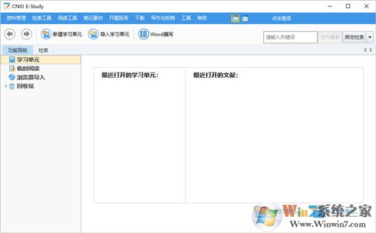Click the 其他检索 button

(354, 37)
